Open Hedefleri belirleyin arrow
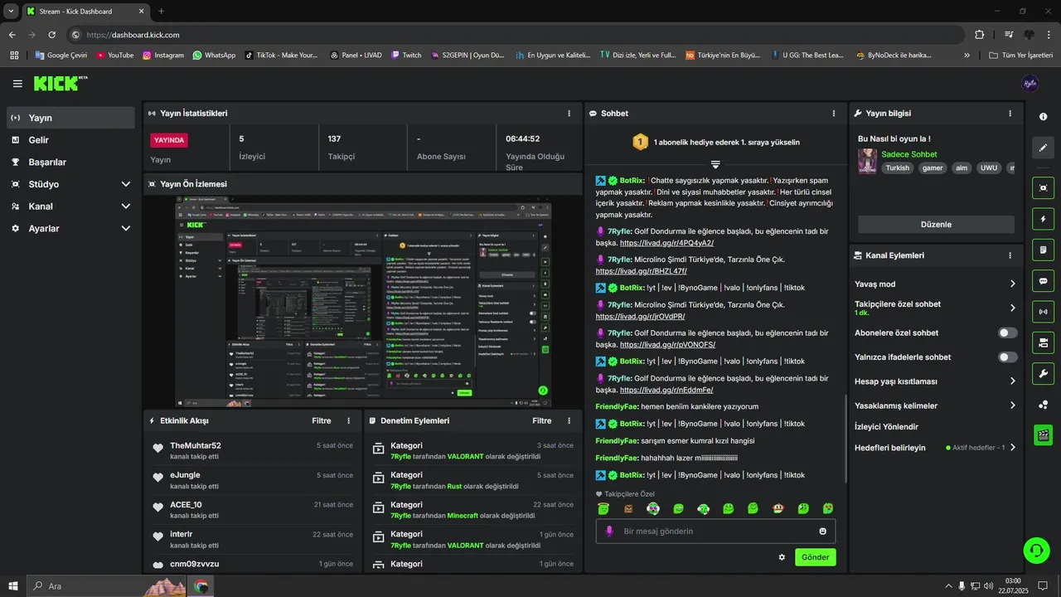The height and width of the screenshot is (597, 1061). [1012, 448]
